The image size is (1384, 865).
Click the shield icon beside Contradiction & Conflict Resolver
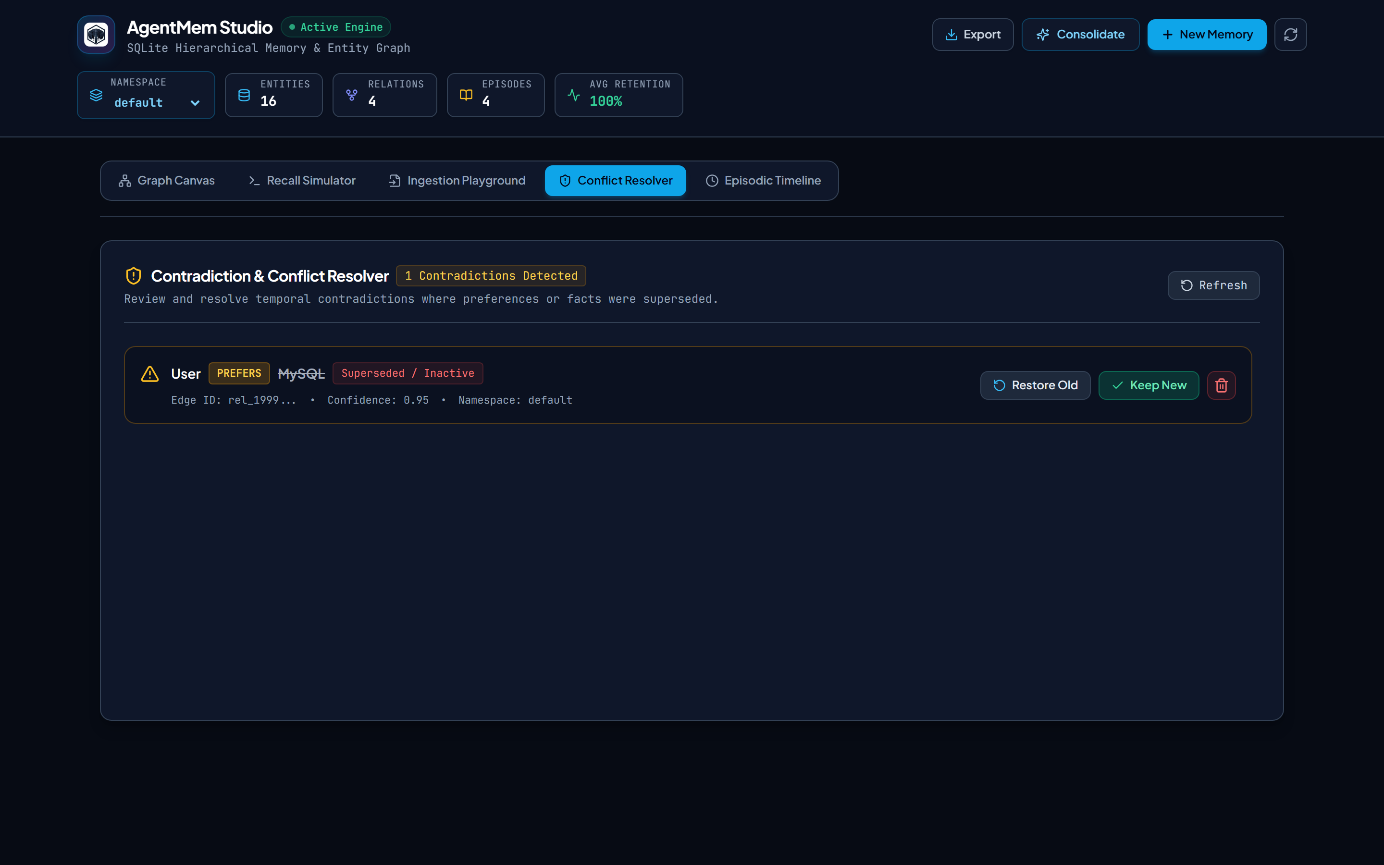[x=133, y=276]
